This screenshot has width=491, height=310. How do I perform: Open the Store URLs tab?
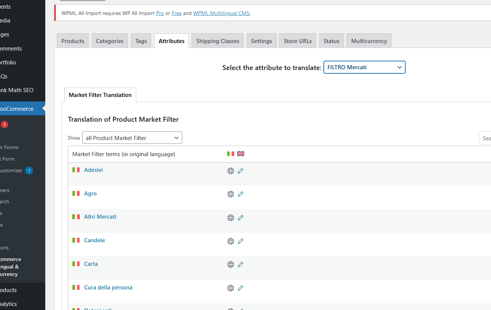(298, 41)
